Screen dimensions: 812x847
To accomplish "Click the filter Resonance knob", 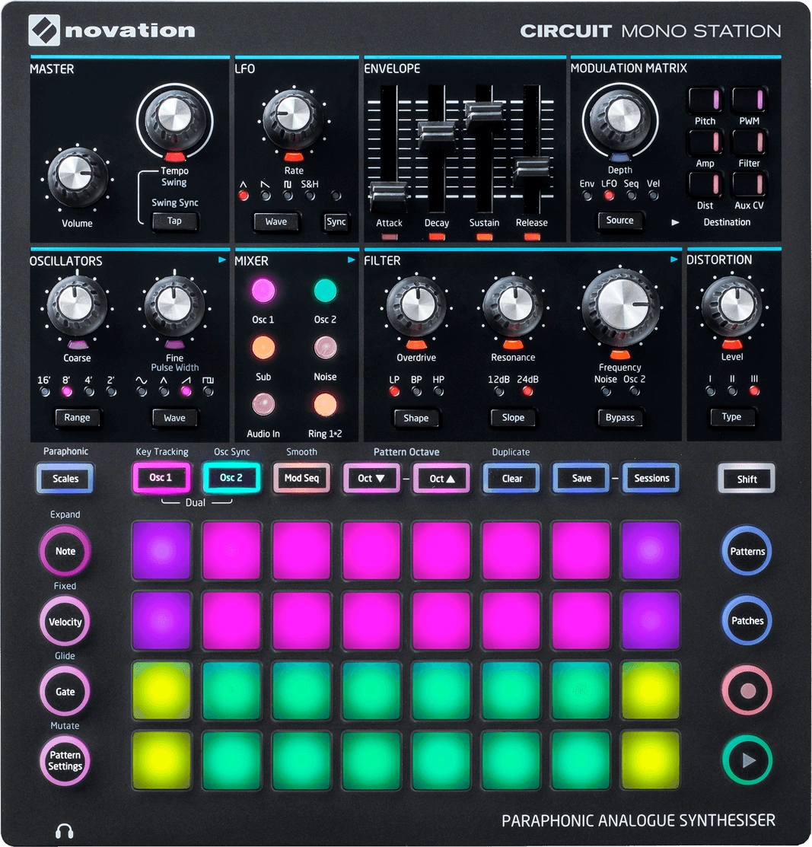I will [x=513, y=306].
